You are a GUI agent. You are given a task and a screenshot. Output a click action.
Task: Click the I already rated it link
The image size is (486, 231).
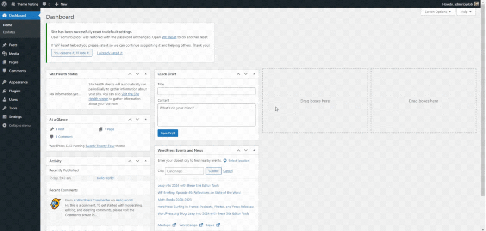110,53
